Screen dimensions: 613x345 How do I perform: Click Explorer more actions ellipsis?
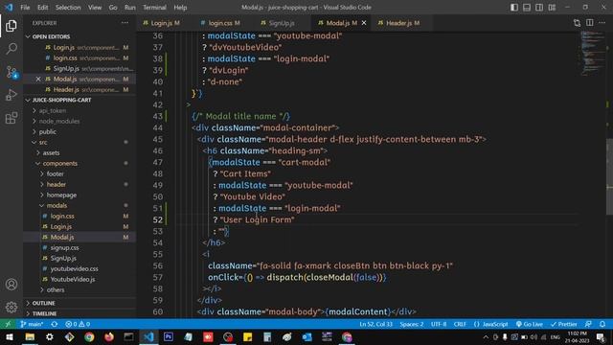(125, 23)
